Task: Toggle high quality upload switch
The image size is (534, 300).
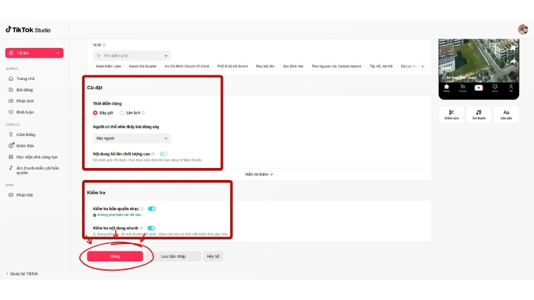Action: [164, 154]
